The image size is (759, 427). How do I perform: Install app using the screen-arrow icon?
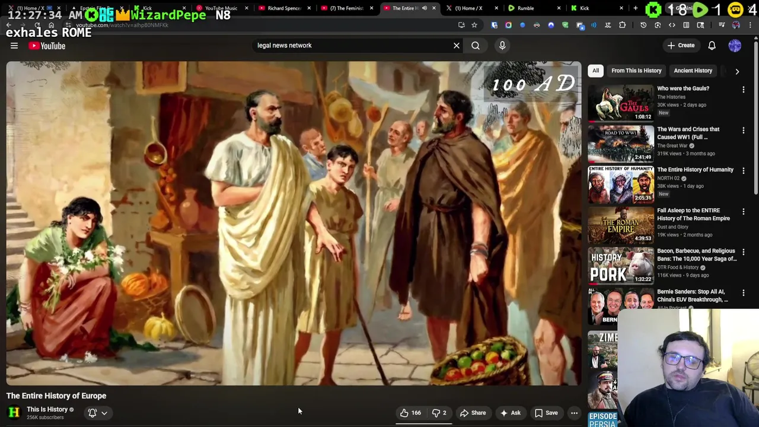(461, 25)
